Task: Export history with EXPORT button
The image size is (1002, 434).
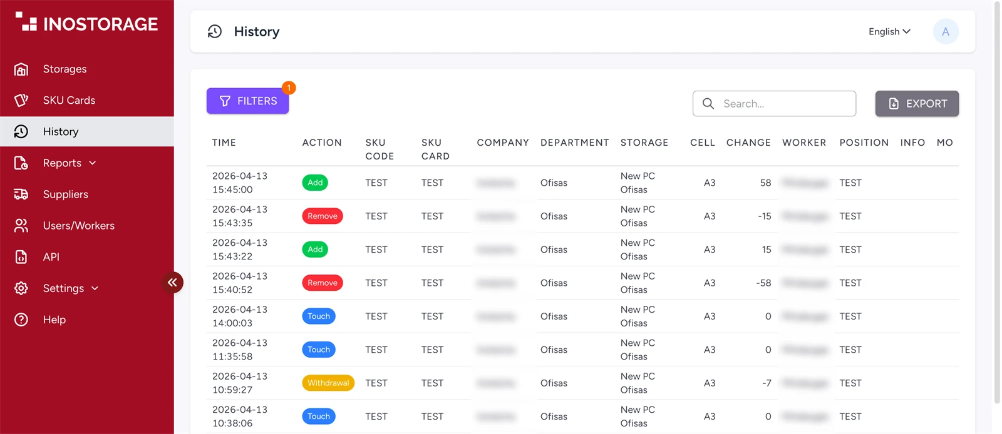Action: click(917, 104)
